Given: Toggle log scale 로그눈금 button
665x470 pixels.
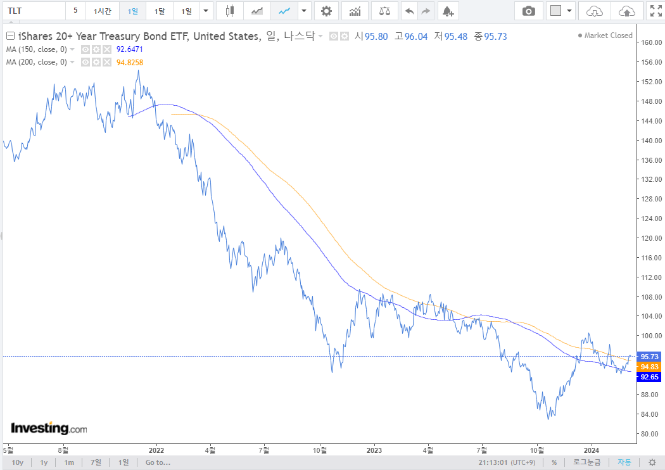Looking at the screenshot, I should point(587,462).
